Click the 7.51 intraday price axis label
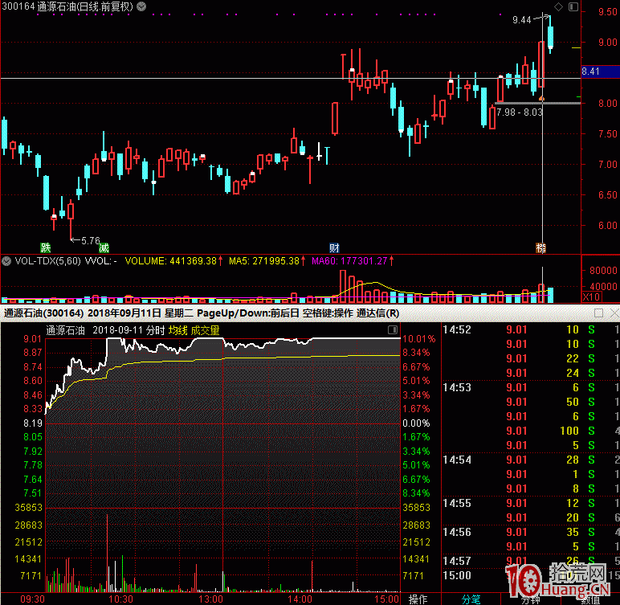The height and width of the screenshot is (605, 620). pos(33,493)
